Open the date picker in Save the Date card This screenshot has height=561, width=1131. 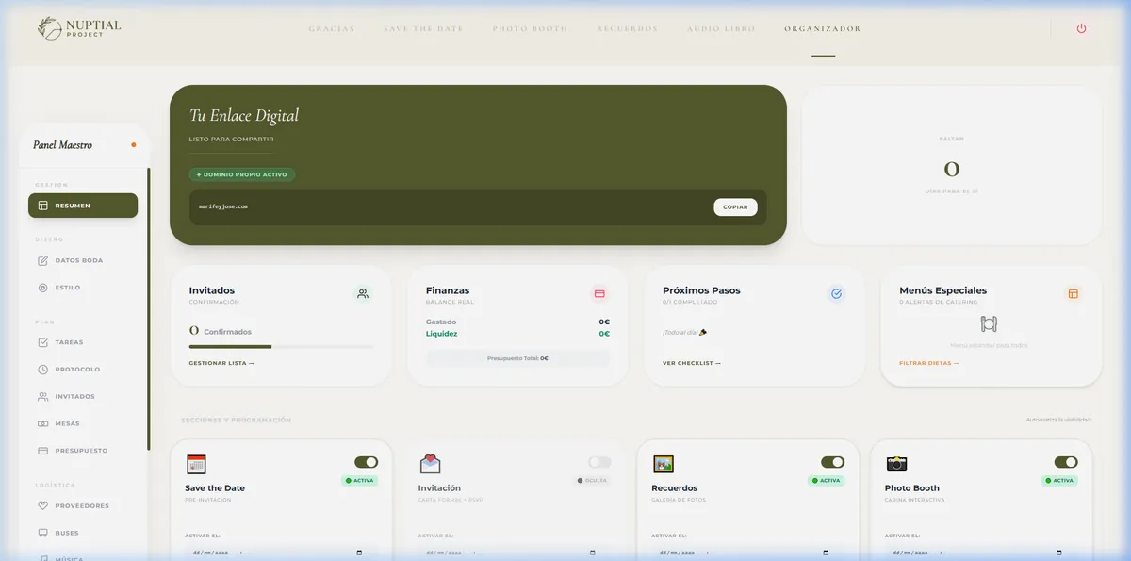click(x=359, y=553)
